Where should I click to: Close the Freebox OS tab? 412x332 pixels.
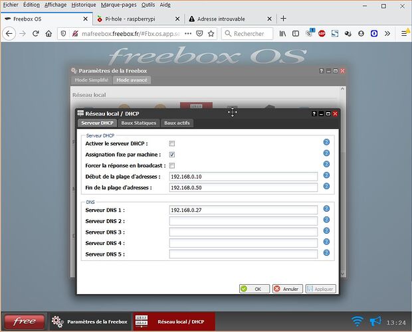[86, 19]
